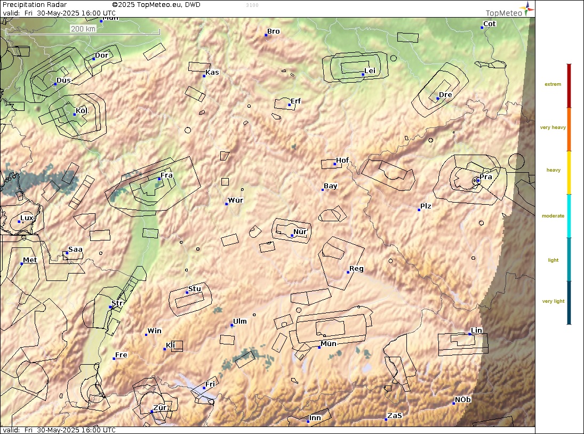Select the "Dre" Dresden city label
The image size is (584, 434).
(x=445, y=95)
